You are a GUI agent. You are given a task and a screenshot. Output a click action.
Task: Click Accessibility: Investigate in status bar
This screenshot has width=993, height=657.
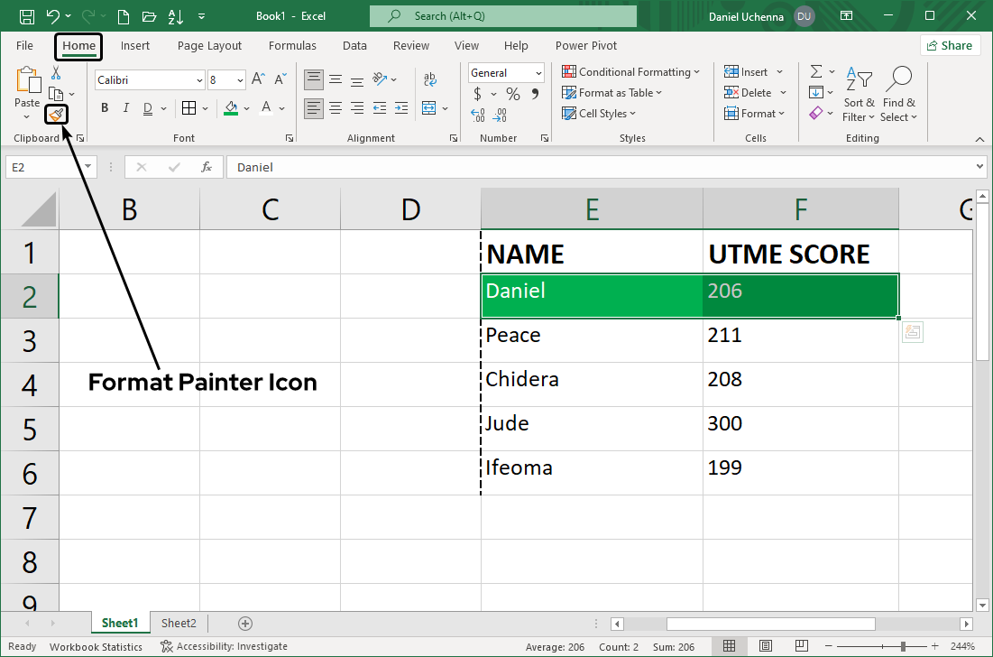[x=225, y=646]
